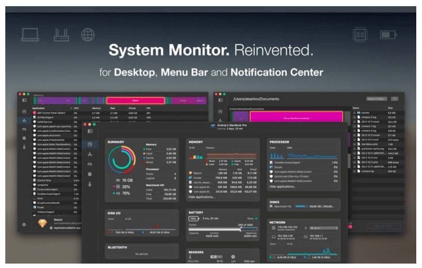Screen dimensions: 422x268
Task: Sort by Memory column in applications list
Action: 96,108
